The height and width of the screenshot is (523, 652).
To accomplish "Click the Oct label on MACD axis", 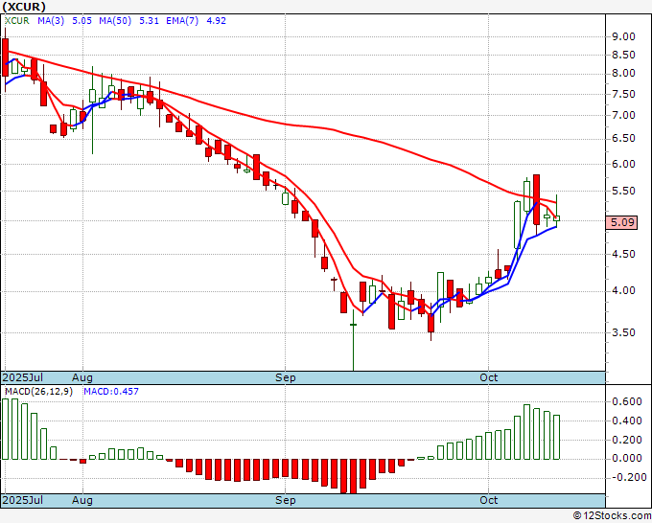I will tap(489, 500).
